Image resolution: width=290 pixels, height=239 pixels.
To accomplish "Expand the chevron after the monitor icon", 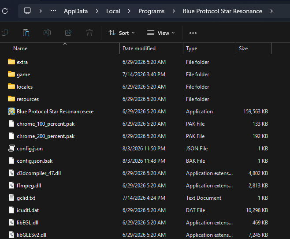I will click(x=41, y=11).
